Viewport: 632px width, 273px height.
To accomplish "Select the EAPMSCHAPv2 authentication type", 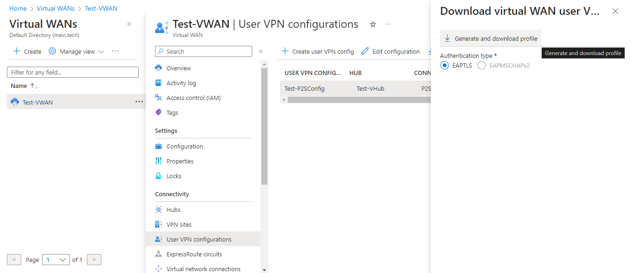I will tap(482, 65).
